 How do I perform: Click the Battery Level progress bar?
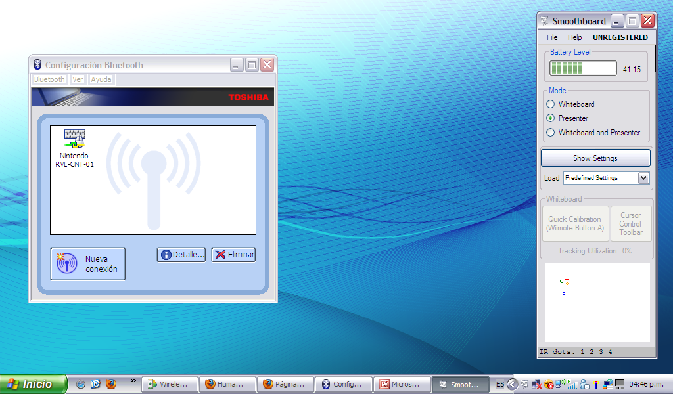coord(582,68)
